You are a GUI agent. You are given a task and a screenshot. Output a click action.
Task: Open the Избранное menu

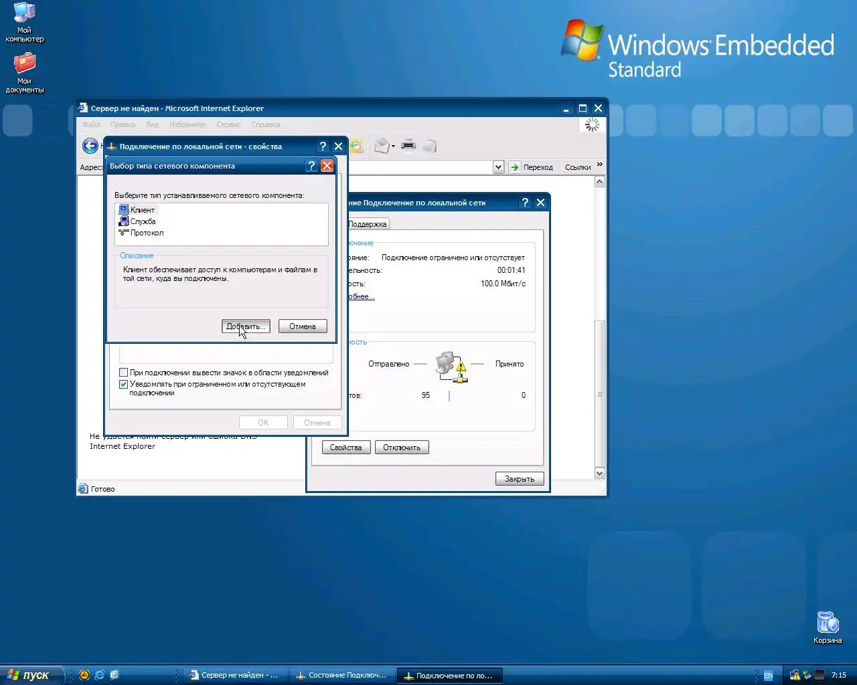coord(188,124)
